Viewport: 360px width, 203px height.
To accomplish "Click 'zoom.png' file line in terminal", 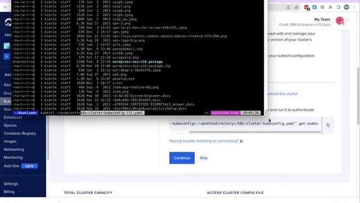I will pos(120,91).
